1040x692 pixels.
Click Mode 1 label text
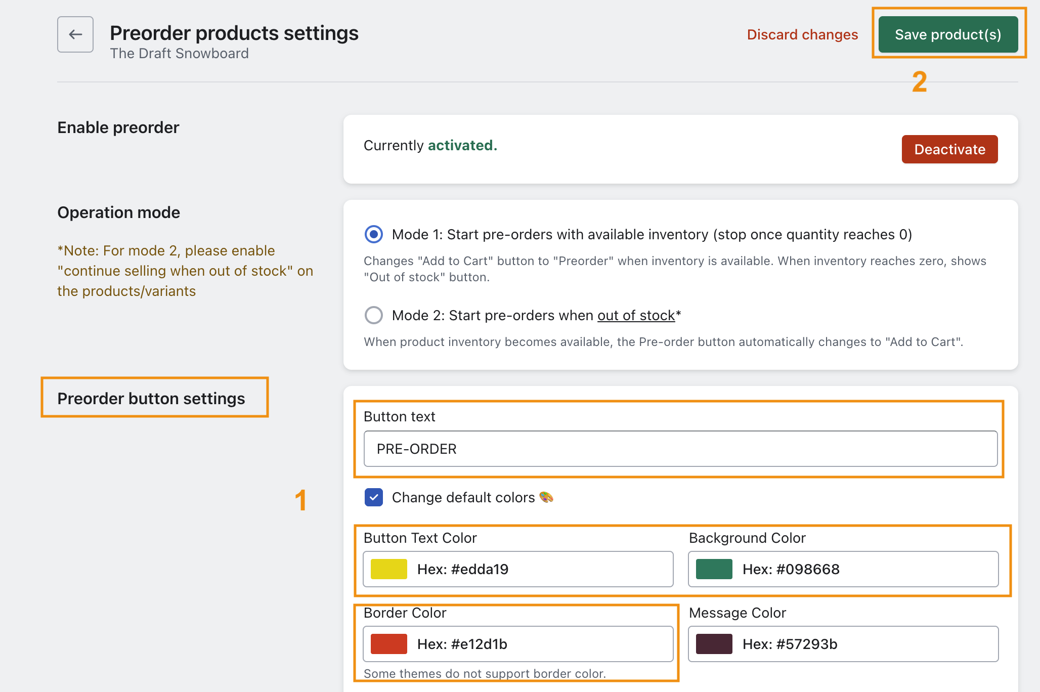tap(652, 234)
